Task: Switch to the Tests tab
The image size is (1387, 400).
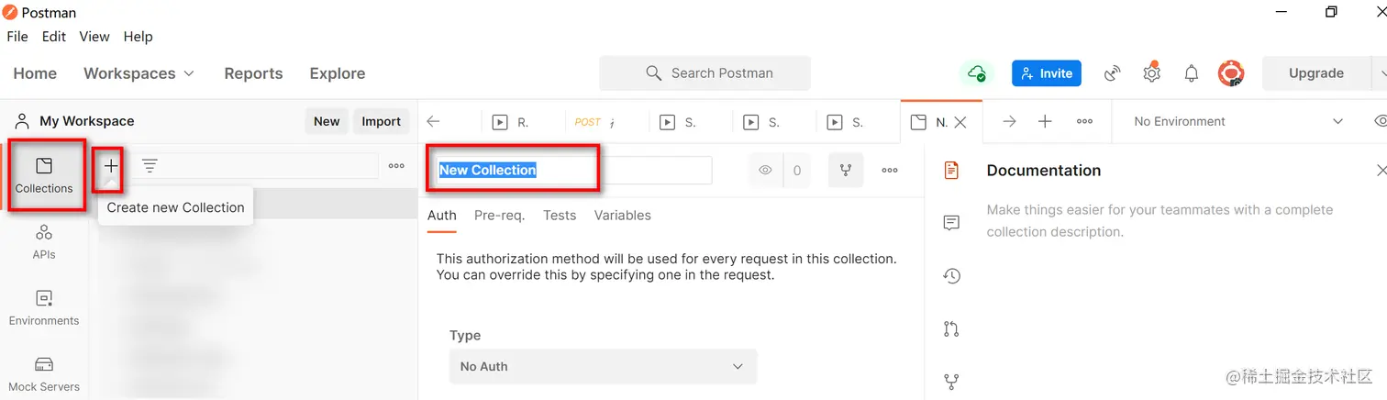Action: click(x=560, y=216)
